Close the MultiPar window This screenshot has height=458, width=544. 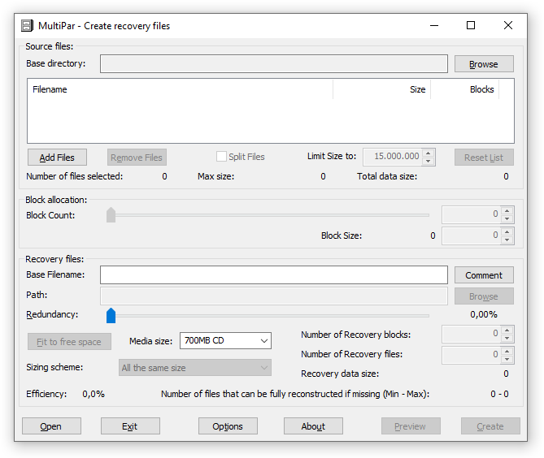click(508, 26)
